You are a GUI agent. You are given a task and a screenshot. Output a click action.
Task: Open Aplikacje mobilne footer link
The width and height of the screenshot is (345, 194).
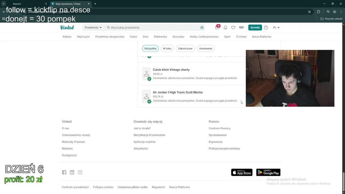(x=144, y=142)
